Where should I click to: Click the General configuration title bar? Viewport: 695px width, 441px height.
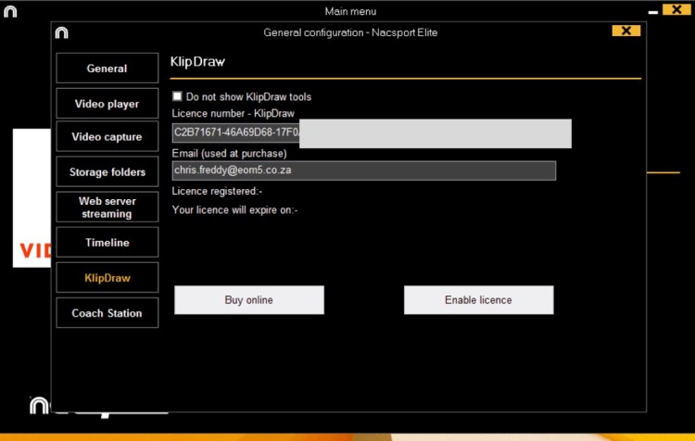pyautogui.click(x=349, y=32)
